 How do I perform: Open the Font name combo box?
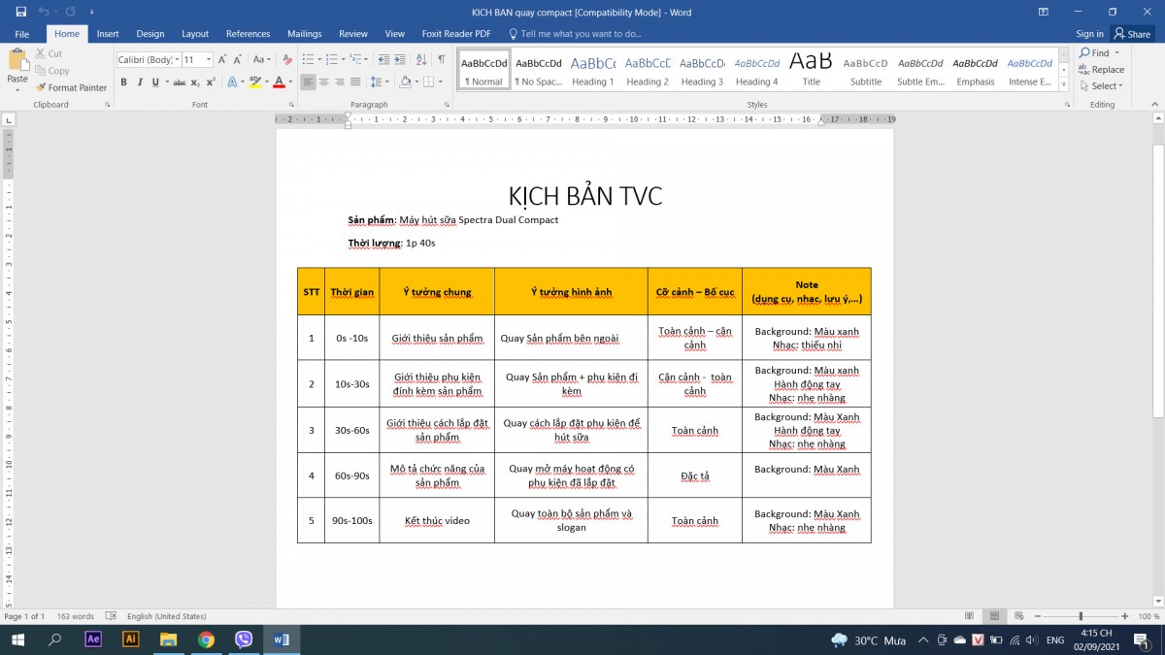149,60
